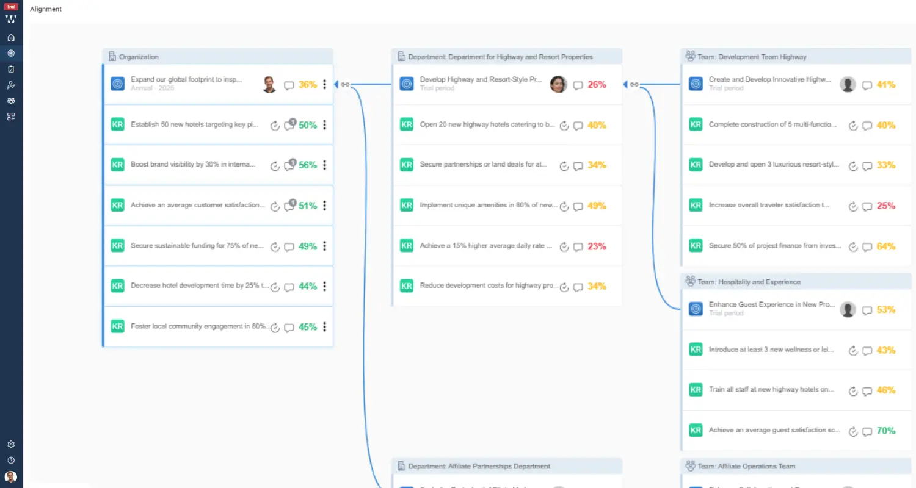This screenshot has width=916, height=488.
Task: Open three-dot menu for 'Secure sustainable funding' key result
Action: pos(325,246)
